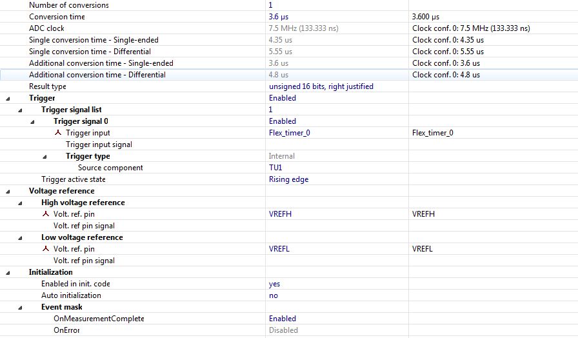Collapse the Initialization section

click(x=8, y=272)
